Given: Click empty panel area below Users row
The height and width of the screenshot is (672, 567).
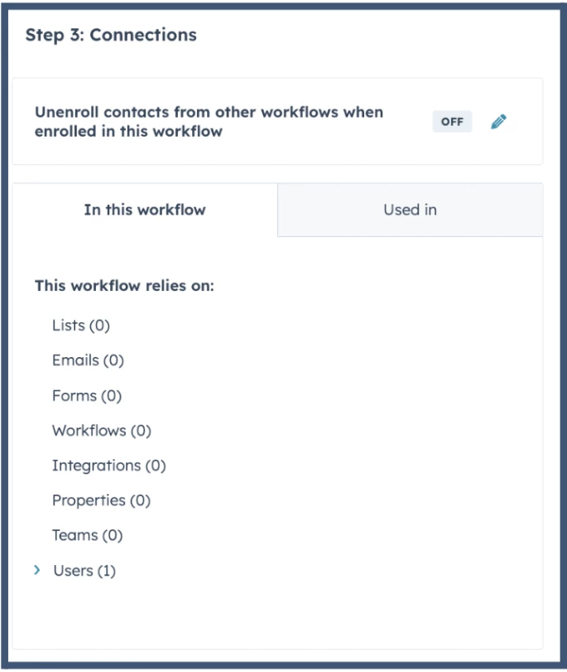Looking at the screenshot, I should click(x=277, y=613).
